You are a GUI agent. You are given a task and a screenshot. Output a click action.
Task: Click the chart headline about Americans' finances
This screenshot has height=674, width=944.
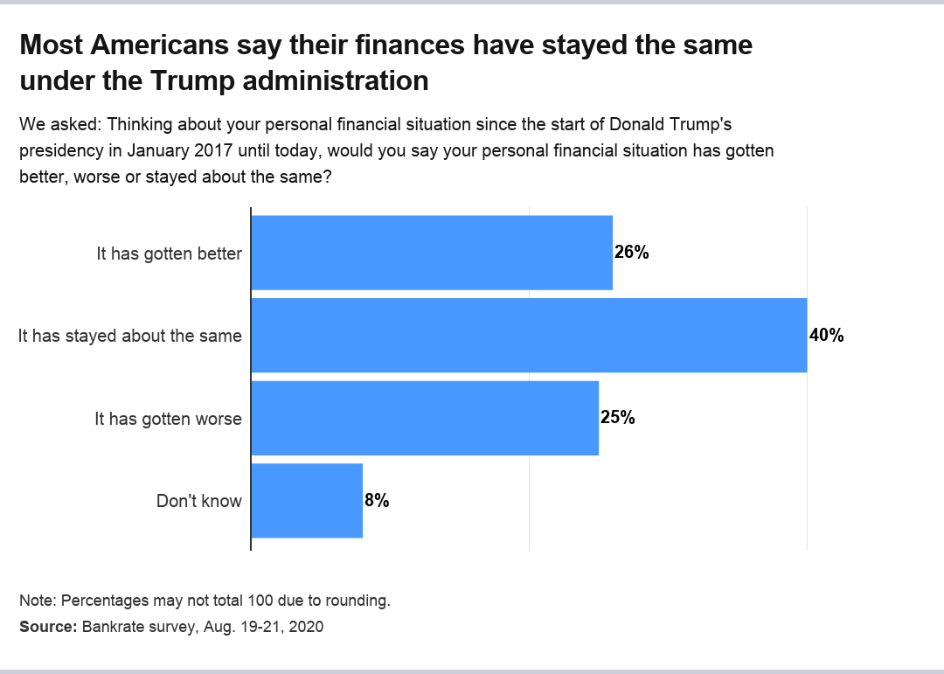tap(385, 45)
